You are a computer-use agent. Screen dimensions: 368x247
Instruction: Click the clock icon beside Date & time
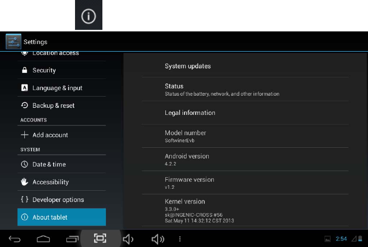(x=24, y=164)
